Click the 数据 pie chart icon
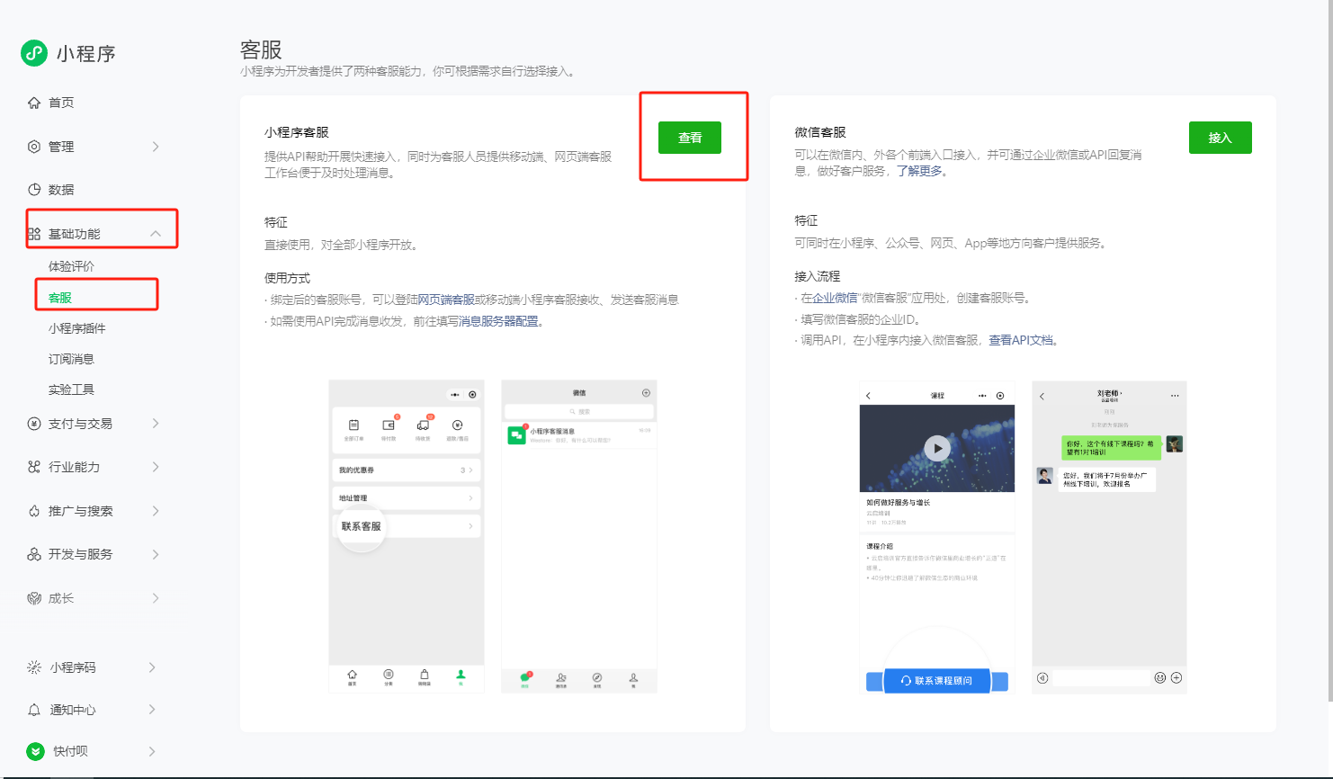 (x=34, y=190)
